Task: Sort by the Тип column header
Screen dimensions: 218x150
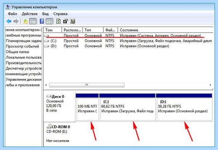Action: [93, 30]
